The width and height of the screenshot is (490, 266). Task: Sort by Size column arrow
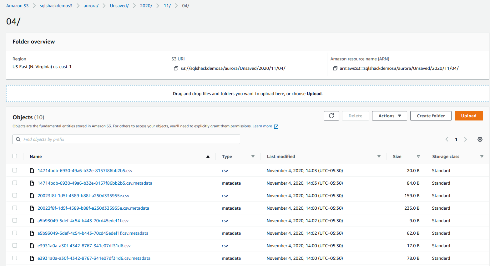[418, 156]
